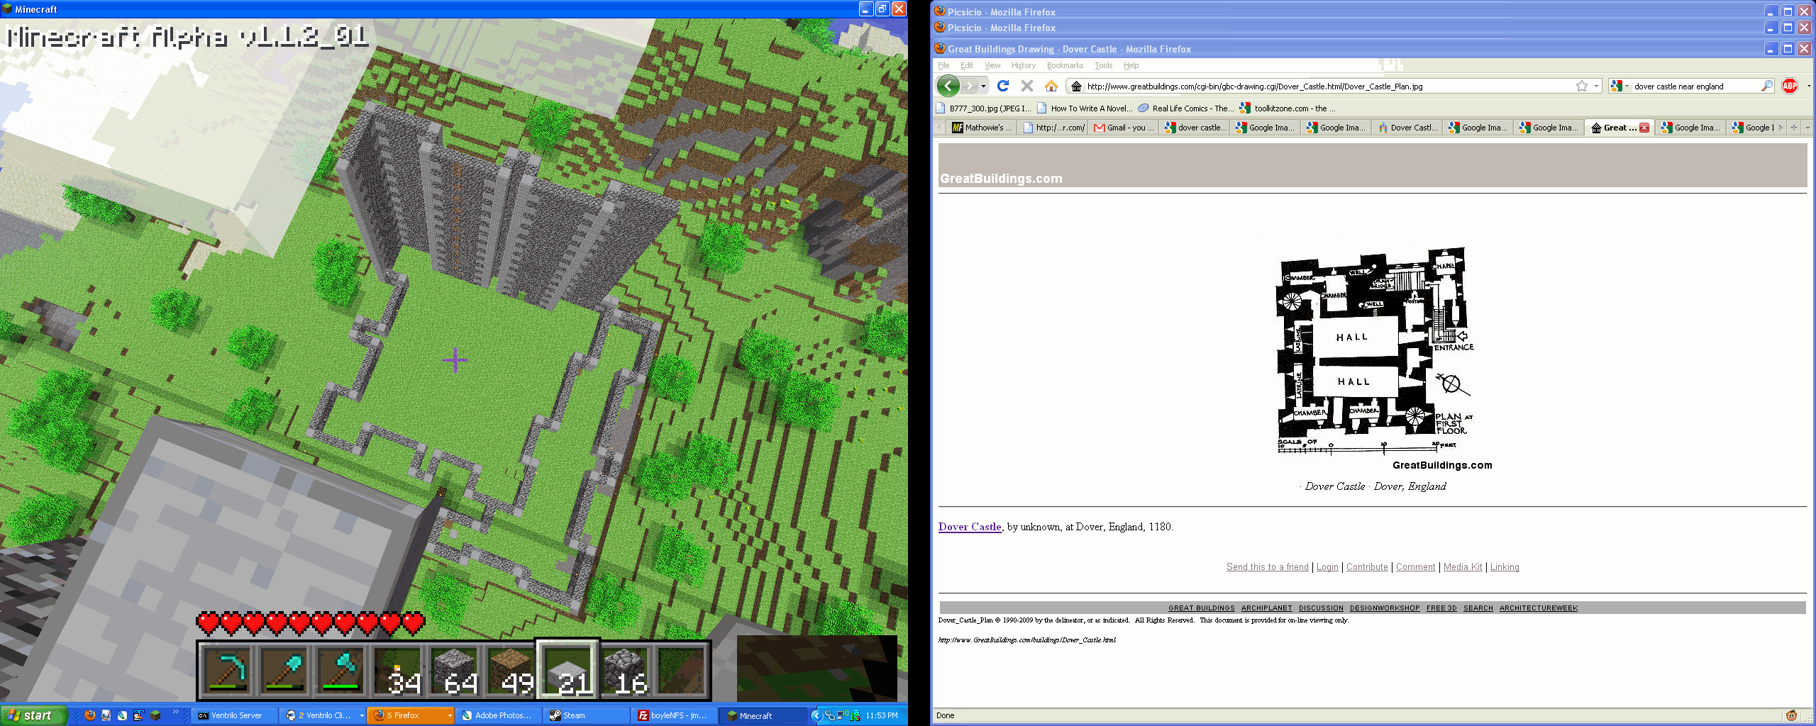Click ARCHIPLANET in the footer bar

(x=1266, y=608)
